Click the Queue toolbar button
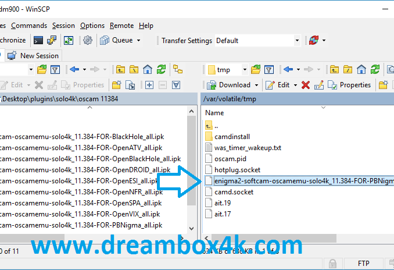 [x=116, y=40]
